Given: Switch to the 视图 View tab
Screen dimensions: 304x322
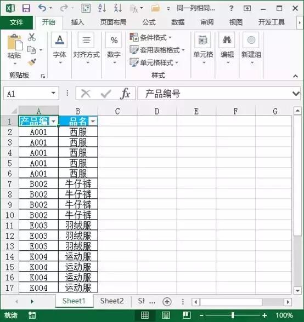Looking at the screenshot, I should 236,22.
